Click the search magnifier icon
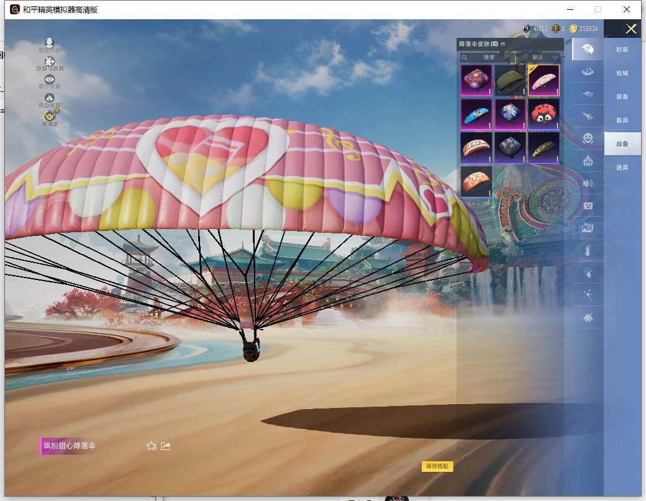This screenshot has width=646, height=501. point(465,57)
